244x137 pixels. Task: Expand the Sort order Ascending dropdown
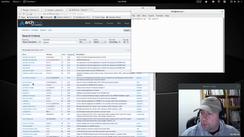pos(115,42)
